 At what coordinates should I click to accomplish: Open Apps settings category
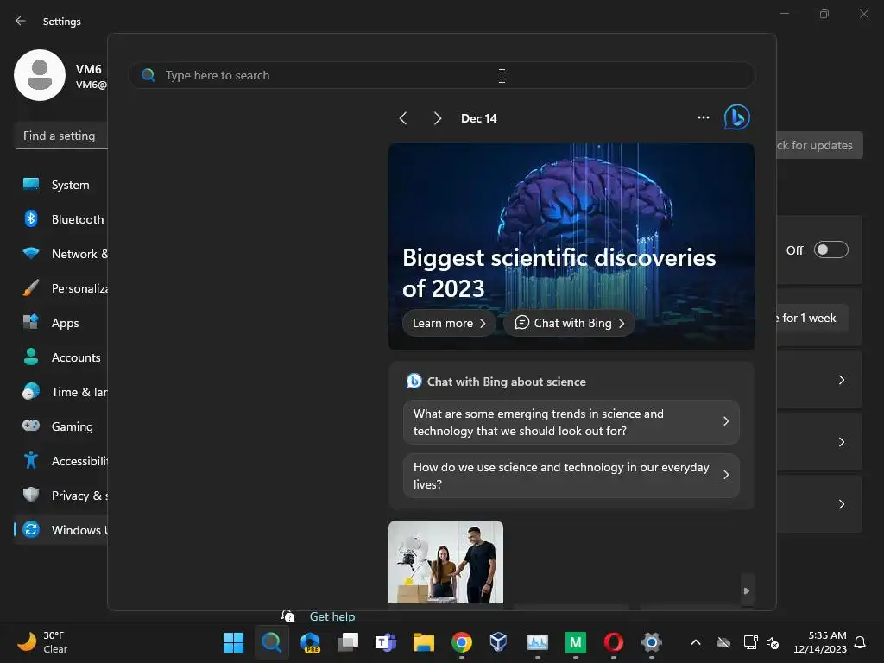coord(61,323)
